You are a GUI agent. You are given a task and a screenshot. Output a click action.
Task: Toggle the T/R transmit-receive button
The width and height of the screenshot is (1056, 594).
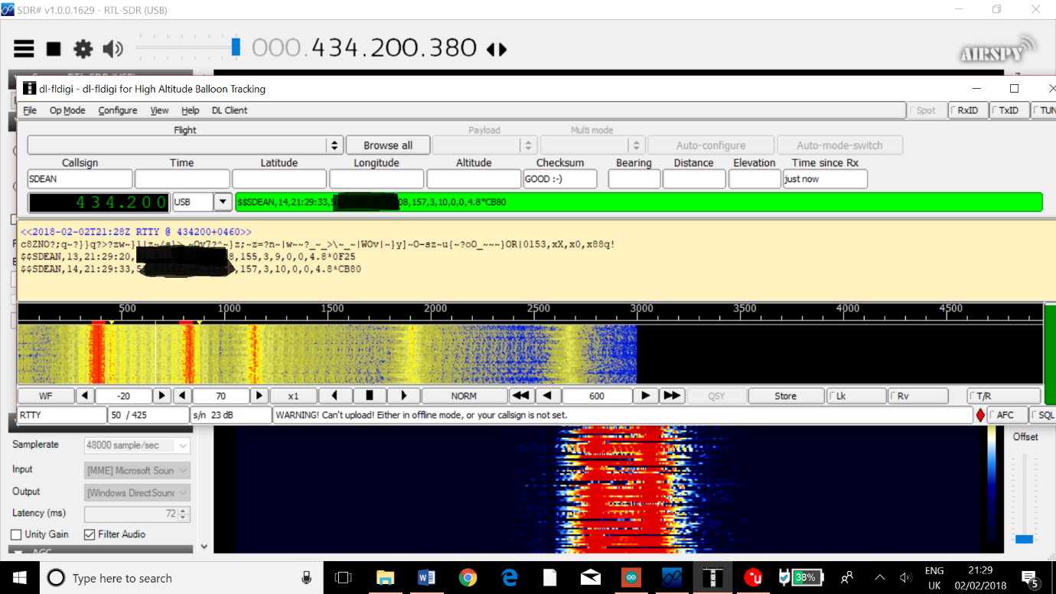pos(1003,396)
